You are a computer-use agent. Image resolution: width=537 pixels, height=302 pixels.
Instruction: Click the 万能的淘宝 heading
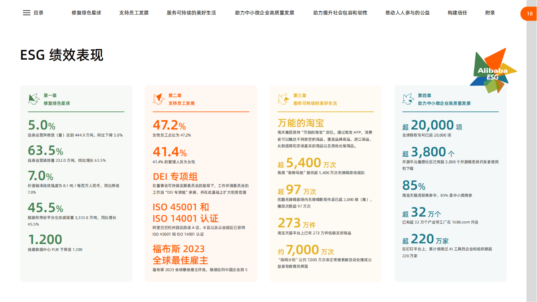(301, 123)
